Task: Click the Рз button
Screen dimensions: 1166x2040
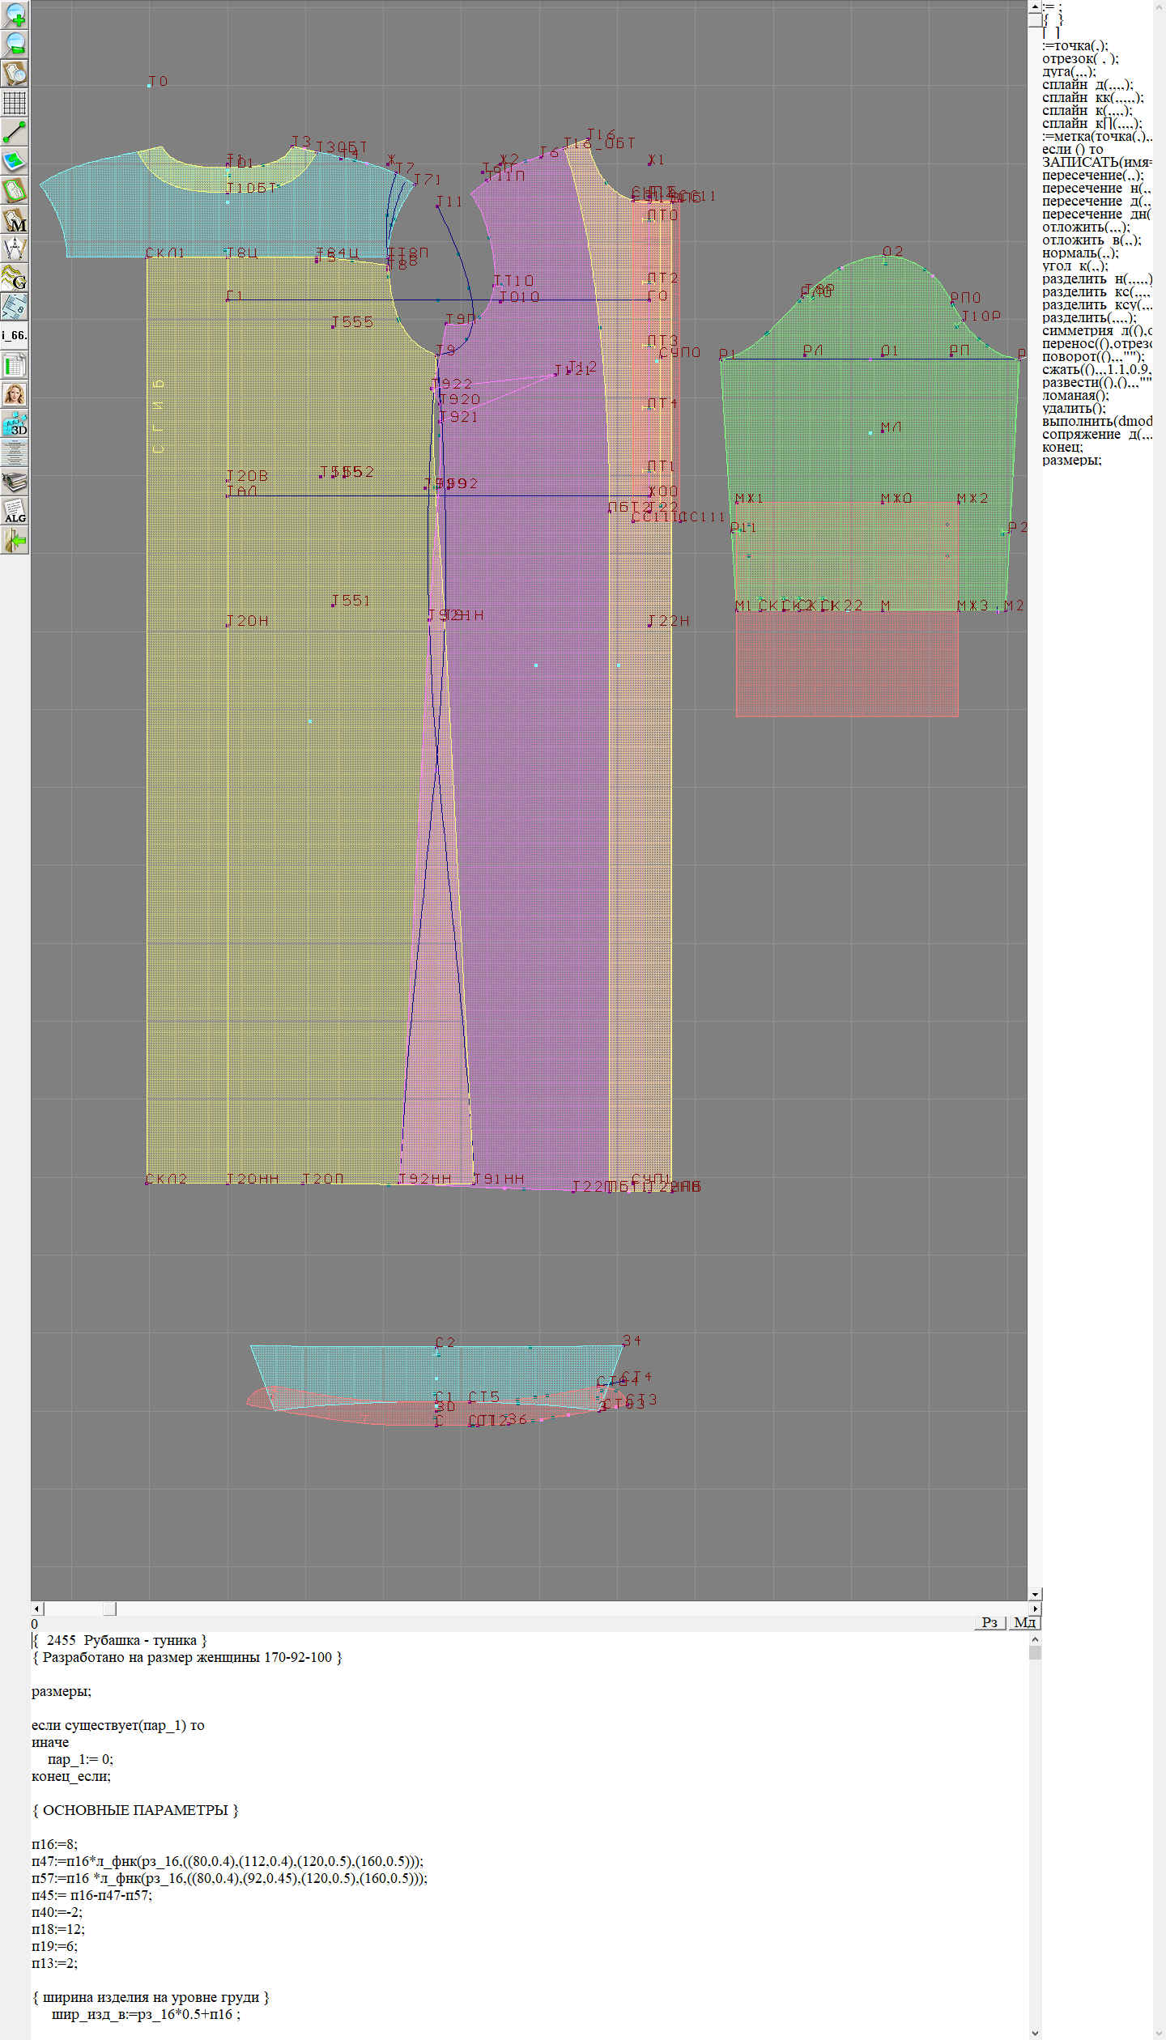Action: 989,1622
